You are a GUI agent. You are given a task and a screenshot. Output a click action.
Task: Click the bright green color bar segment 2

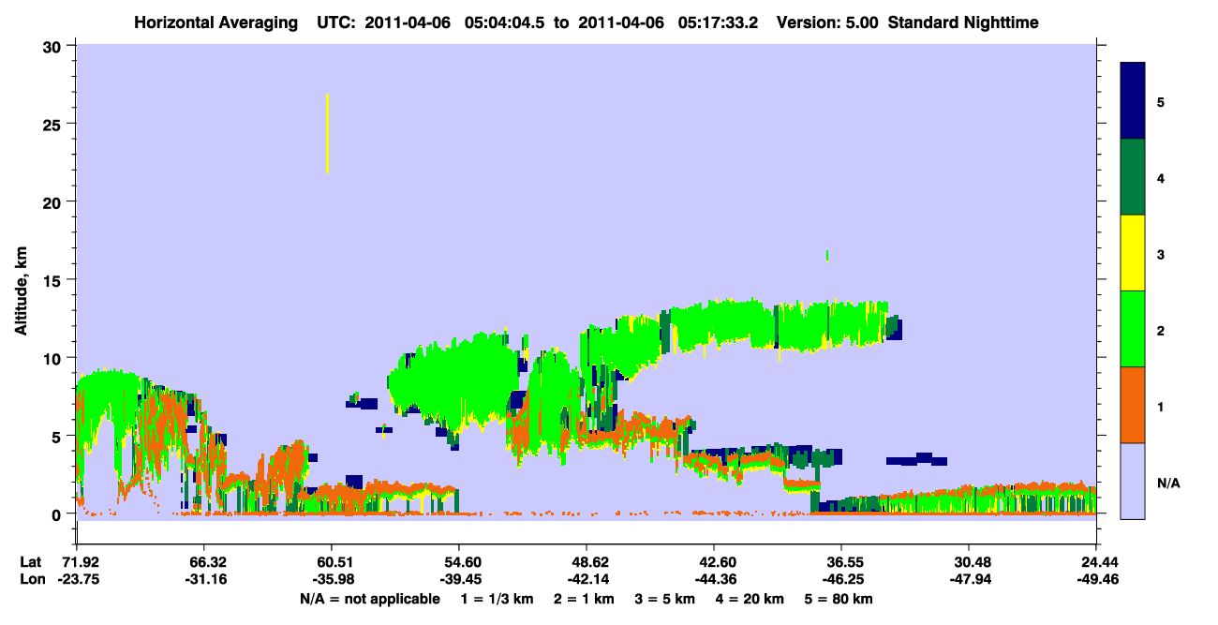[x=1133, y=329]
